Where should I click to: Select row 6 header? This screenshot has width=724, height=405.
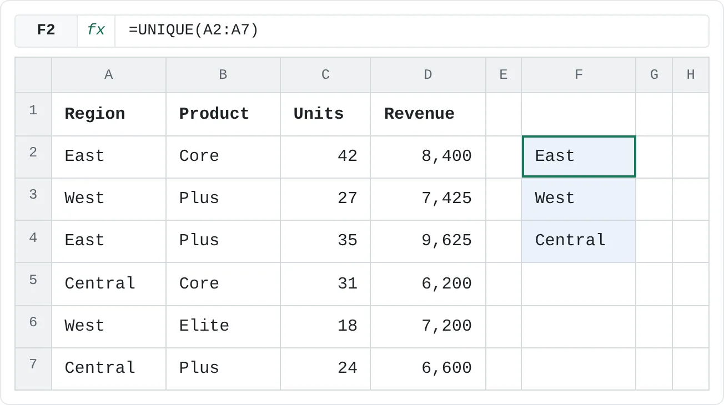pyautogui.click(x=33, y=327)
